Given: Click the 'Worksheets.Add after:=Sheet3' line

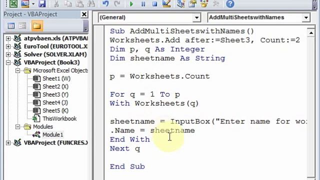Looking at the screenshot, I should point(205,40).
